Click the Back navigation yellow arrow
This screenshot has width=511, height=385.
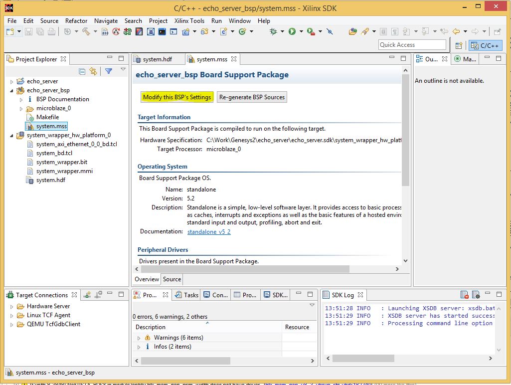tap(456, 31)
